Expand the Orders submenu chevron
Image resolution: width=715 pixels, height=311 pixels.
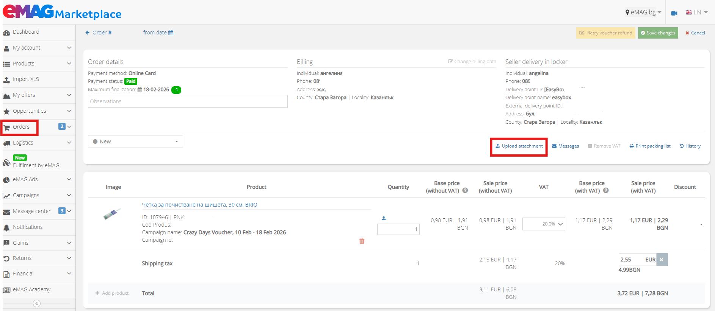click(x=69, y=127)
